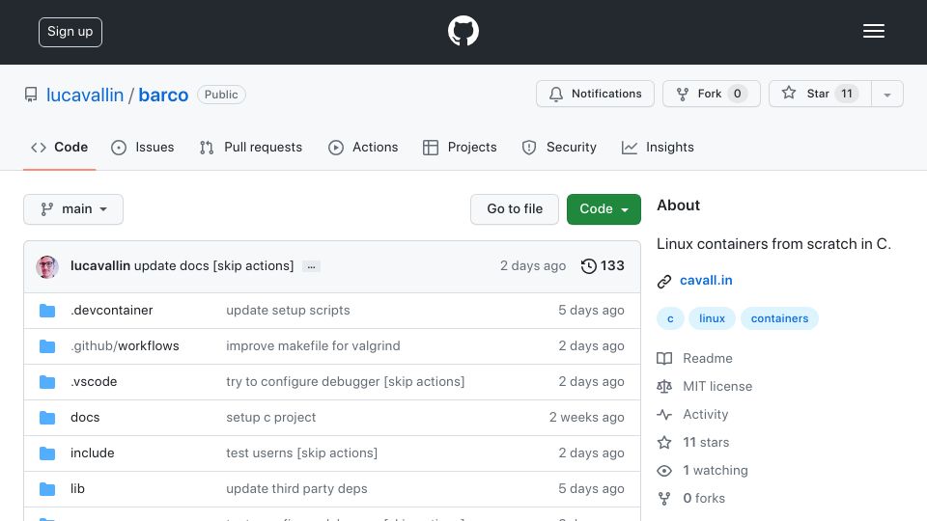Open the Actions tab

pyautogui.click(x=363, y=147)
